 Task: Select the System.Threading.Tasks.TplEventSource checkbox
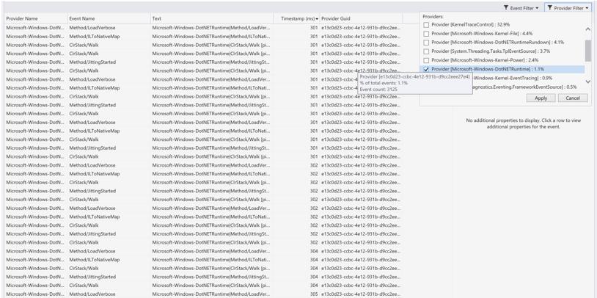tap(426, 51)
